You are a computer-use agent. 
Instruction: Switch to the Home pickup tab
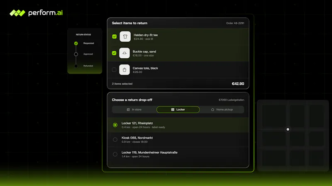(222, 110)
